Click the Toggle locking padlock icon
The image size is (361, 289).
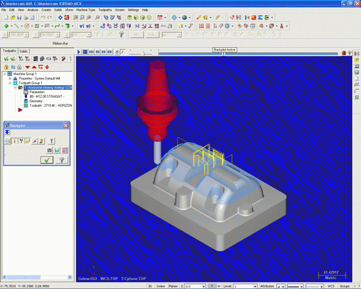pos(6,67)
